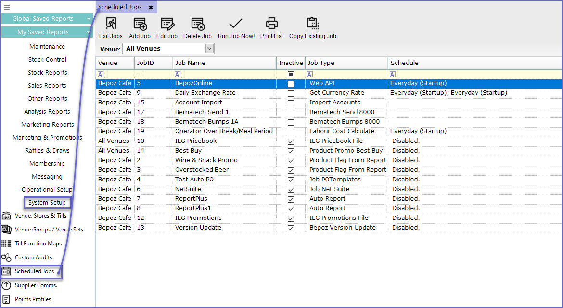Close the Scheduled Jobs tab

click(151, 7)
